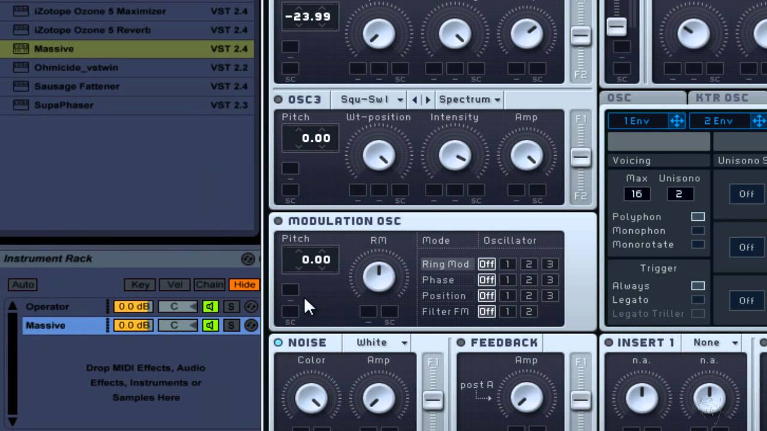
Task: Toggle Insert 1 power button
Action: tap(609, 342)
